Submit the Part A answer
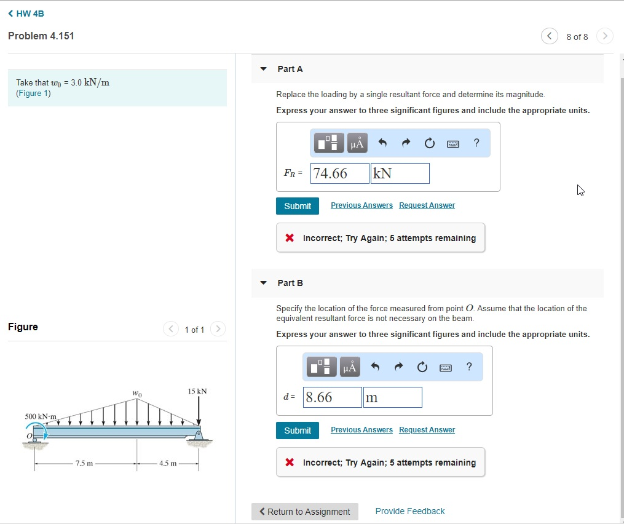 point(298,206)
